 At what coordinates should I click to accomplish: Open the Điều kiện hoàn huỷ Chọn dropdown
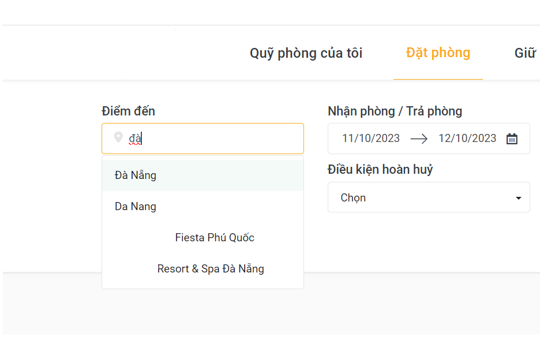click(428, 197)
